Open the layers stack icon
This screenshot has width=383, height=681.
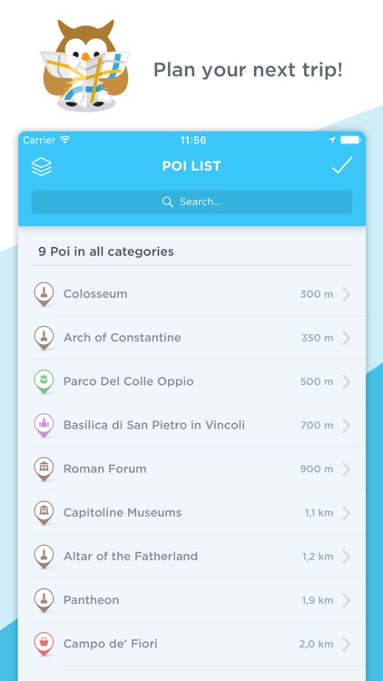(x=41, y=166)
